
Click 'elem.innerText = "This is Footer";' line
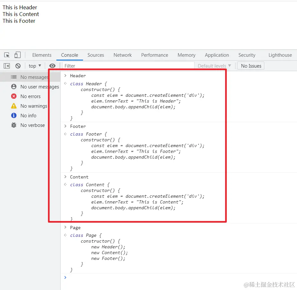pyautogui.click(x=136, y=151)
